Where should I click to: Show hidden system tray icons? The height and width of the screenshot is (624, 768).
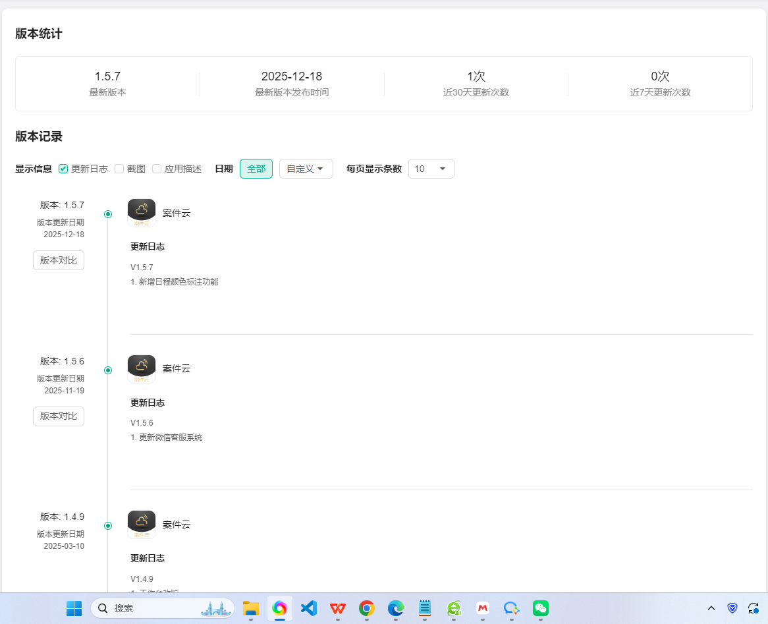pyautogui.click(x=711, y=608)
